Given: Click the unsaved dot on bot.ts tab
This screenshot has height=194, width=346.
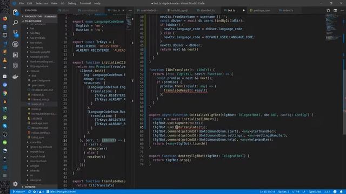Looking at the screenshot, I should (244, 10).
